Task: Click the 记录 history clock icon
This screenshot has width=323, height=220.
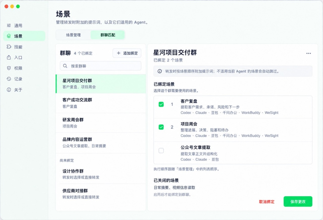Action: pos(9,79)
